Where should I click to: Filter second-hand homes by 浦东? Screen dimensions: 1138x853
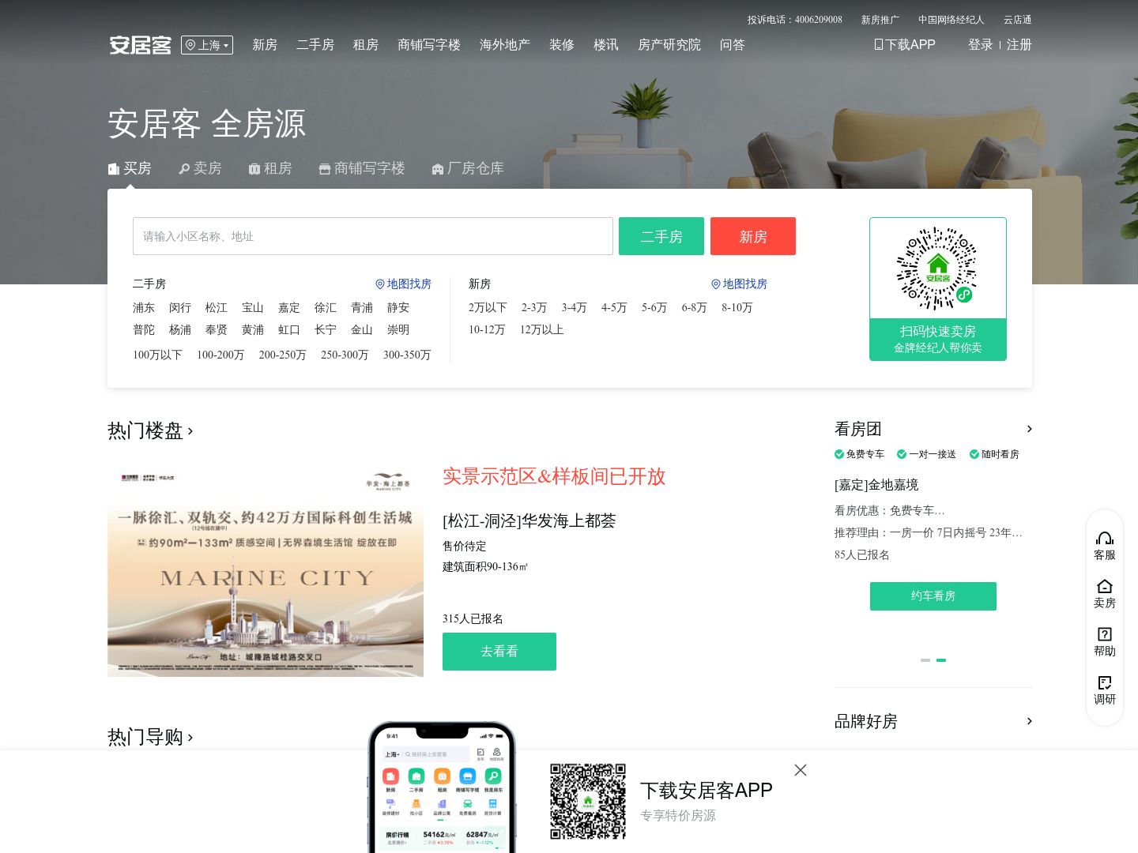(x=144, y=307)
